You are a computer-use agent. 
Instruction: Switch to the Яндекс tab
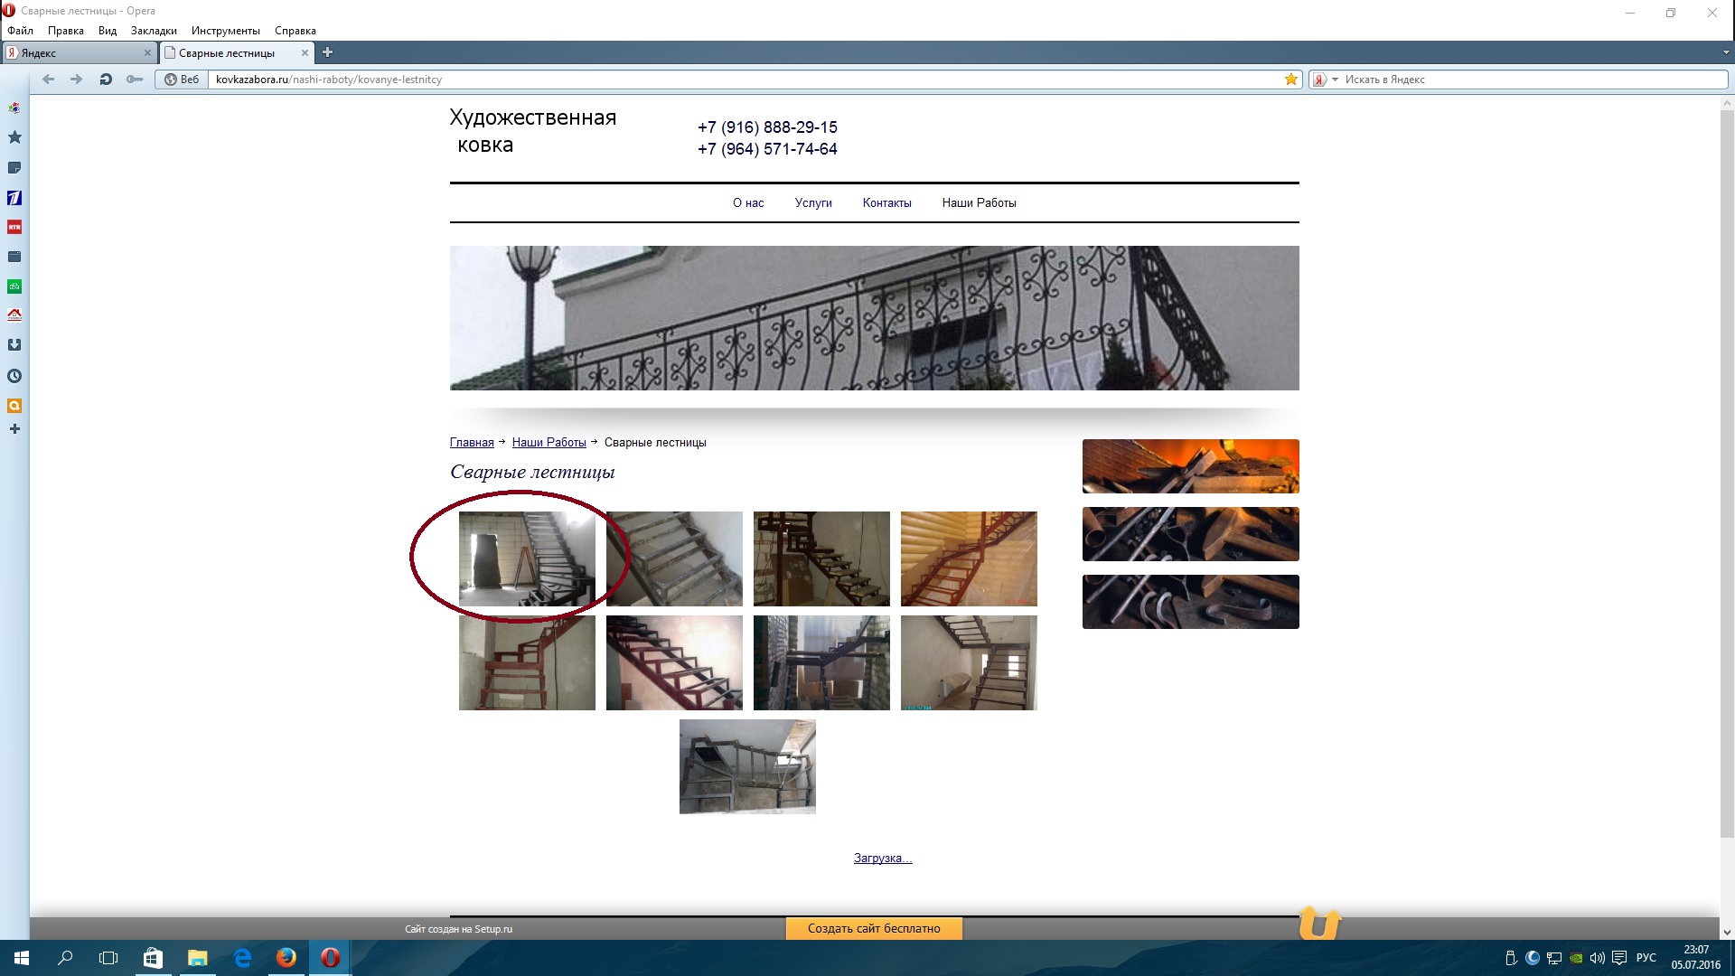[x=79, y=53]
